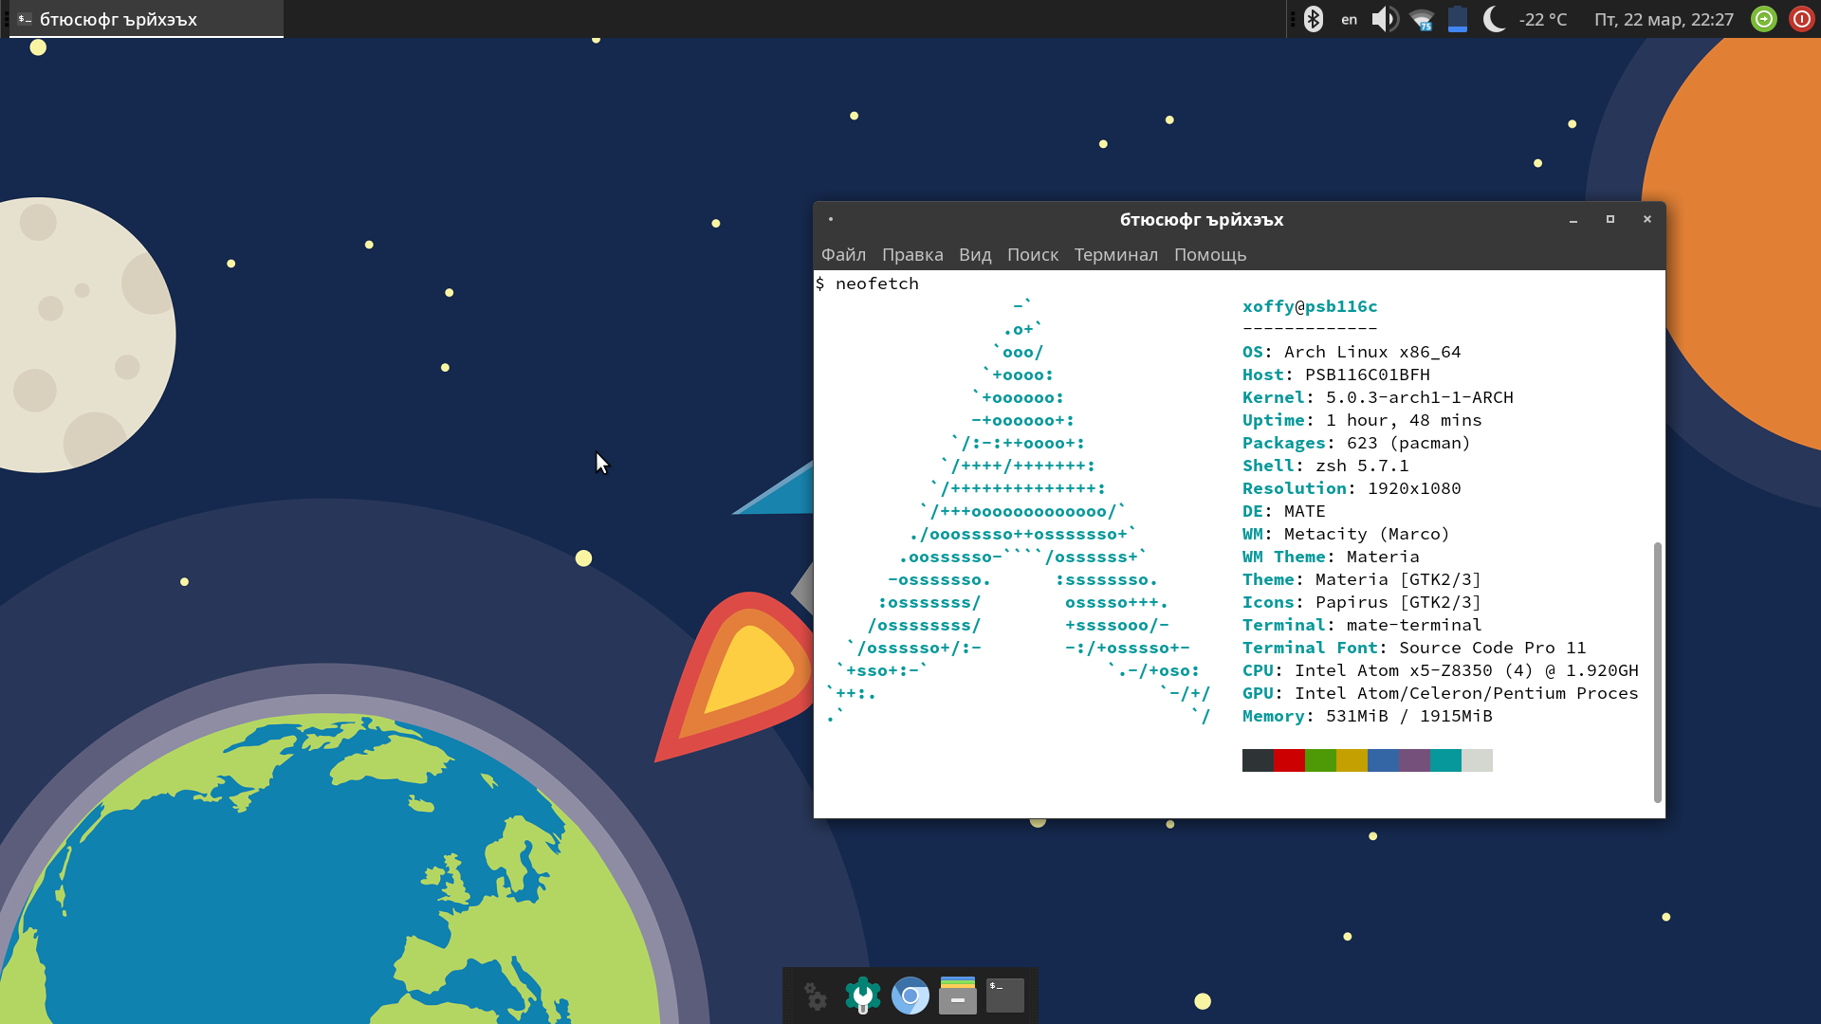This screenshot has width=1821, height=1024.
Task: Click the moon weather icon
Action: click(x=1495, y=19)
